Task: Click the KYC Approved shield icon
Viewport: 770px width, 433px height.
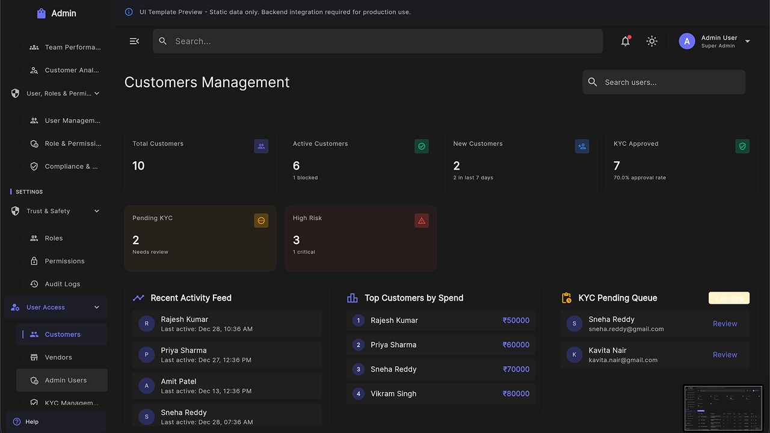Action: pyautogui.click(x=742, y=146)
